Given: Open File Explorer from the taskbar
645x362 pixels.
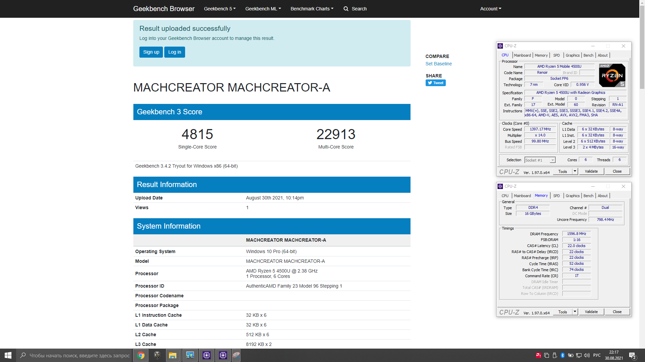Looking at the screenshot, I should 173,355.
